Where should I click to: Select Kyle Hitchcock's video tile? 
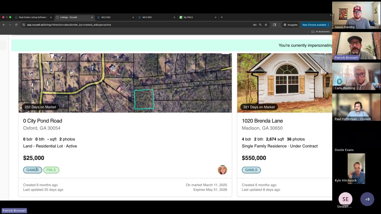(356, 169)
